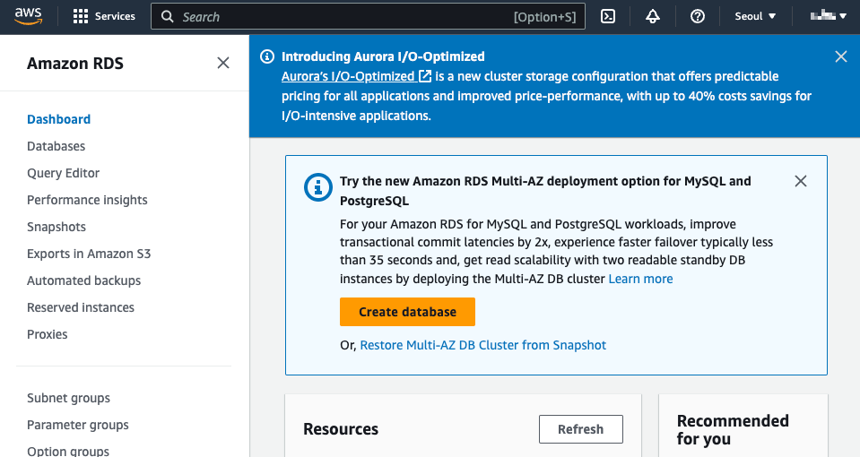Open Databases in sidebar
This screenshot has width=860, height=457.
coord(56,146)
